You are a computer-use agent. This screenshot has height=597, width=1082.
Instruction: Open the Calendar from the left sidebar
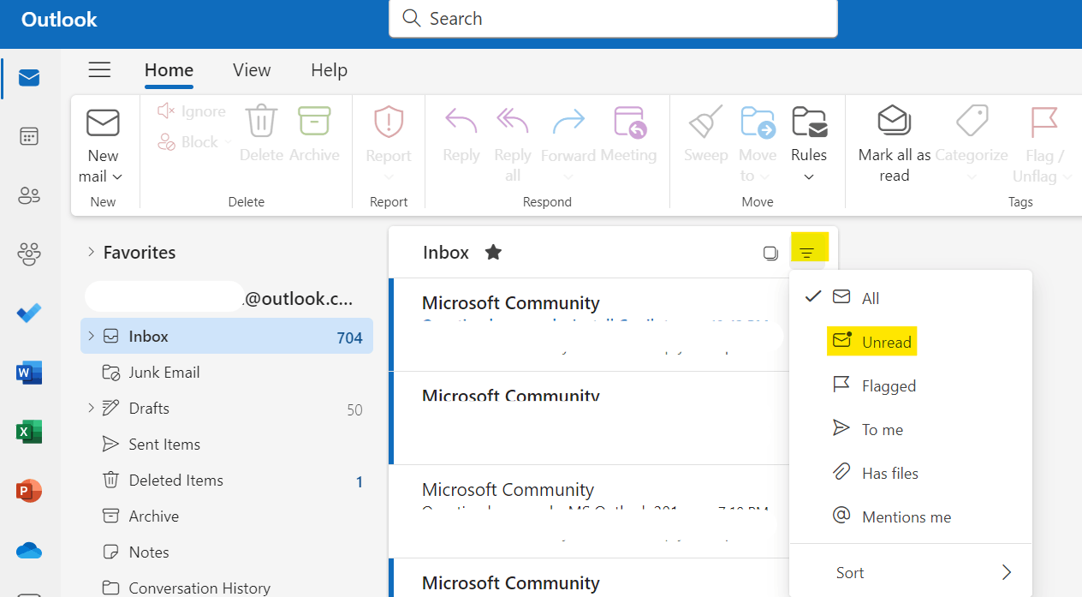[29, 136]
